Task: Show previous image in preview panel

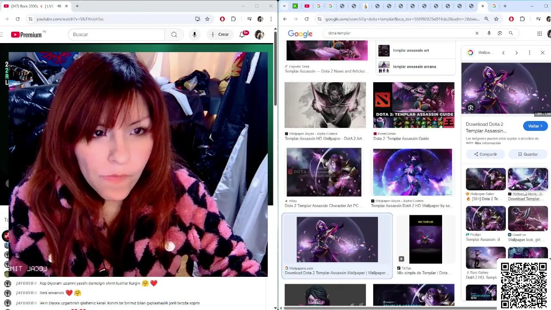Action: (x=503, y=53)
